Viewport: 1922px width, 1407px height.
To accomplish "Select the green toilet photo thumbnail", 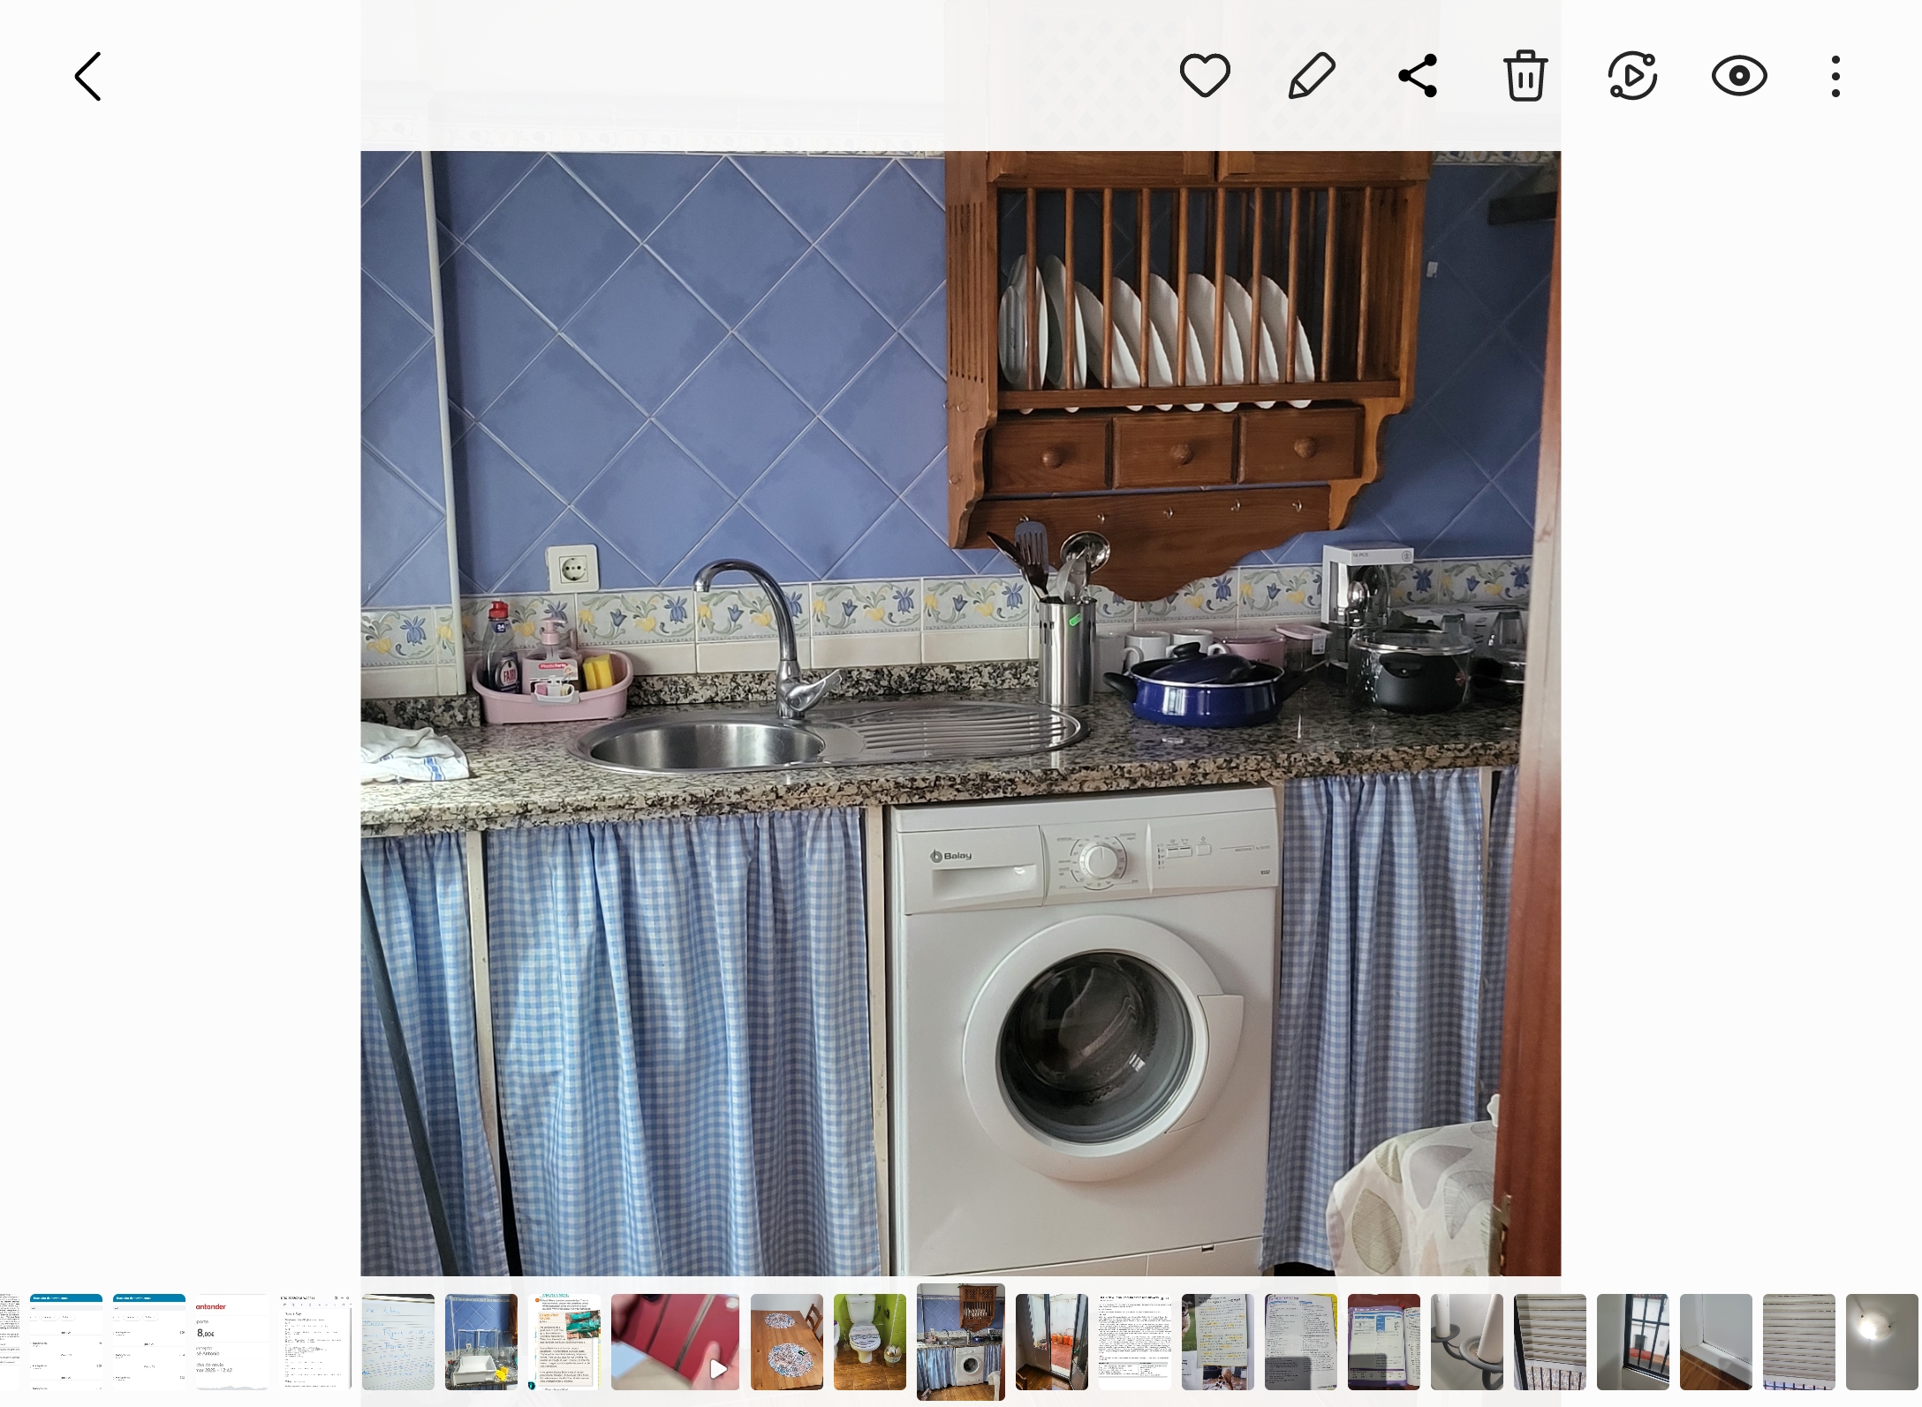I will tap(870, 1342).
